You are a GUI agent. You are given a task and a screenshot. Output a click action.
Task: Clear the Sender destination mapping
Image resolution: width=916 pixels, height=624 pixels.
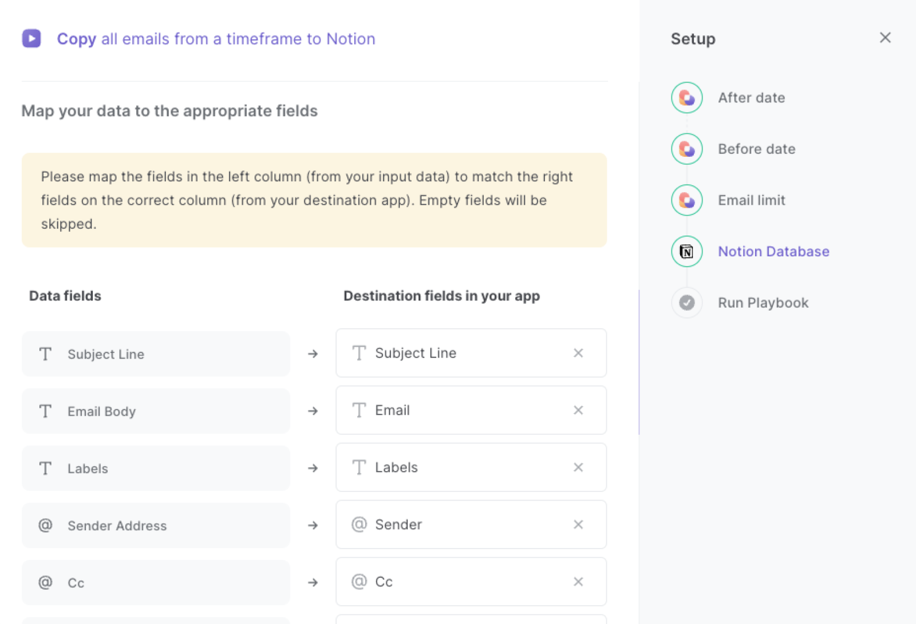(x=578, y=524)
